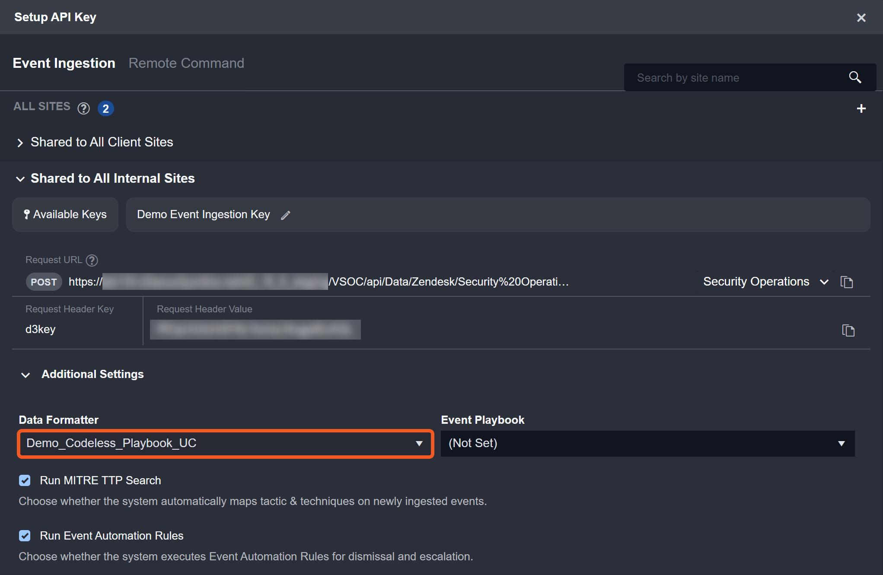Switch to the Remote Command tab

186,63
